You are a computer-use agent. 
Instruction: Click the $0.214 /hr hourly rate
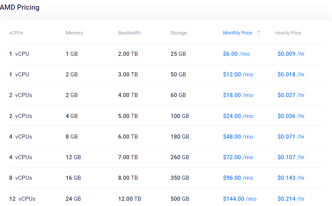(x=291, y=199)
